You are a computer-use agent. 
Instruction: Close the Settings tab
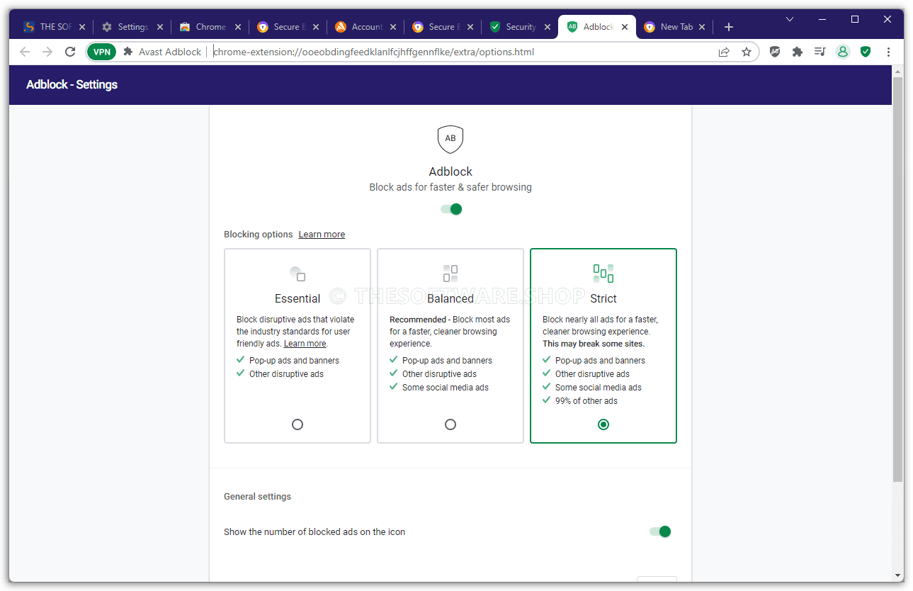[160, 27]
